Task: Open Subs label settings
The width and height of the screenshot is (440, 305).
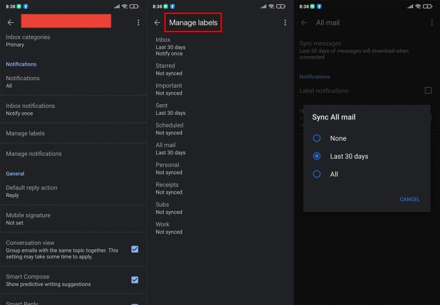Action: point(220,208)
